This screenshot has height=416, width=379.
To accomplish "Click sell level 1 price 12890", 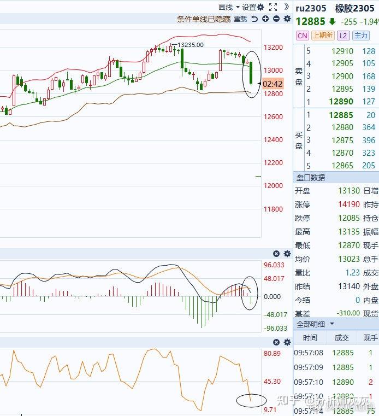I will pos(341,102).
